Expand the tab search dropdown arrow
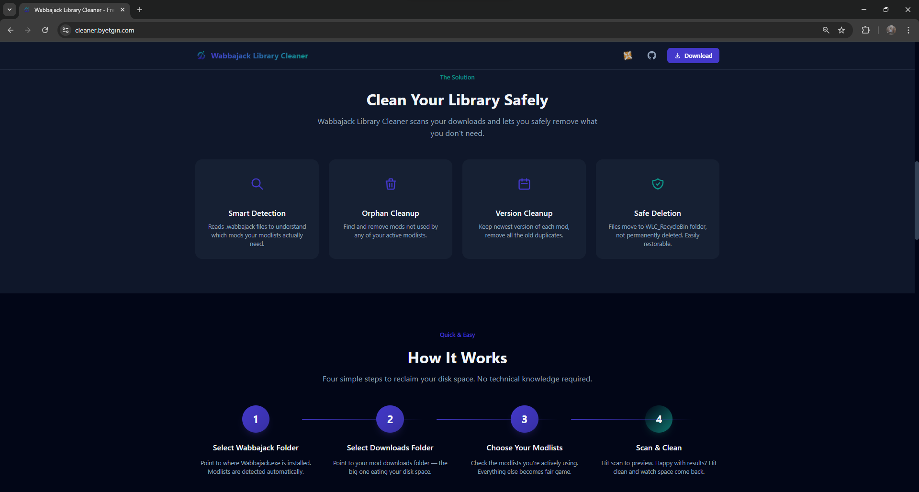The width and height of the screenshot is (919, 492). point(10,10)
